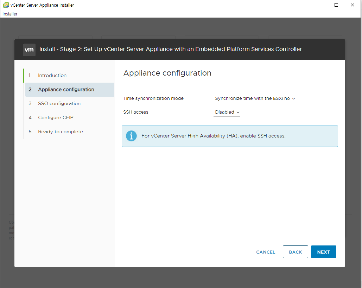Click CANCEL to abort setup
This screenshot has width=362, height=288.
click(x=266, y=252)
